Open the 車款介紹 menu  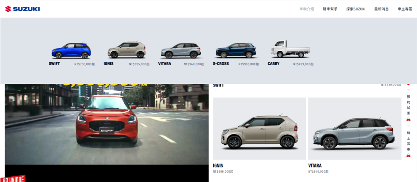point(307,9)
